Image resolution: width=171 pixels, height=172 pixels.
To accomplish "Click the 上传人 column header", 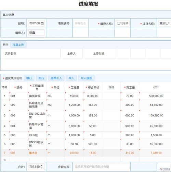I will coord(71,54).
